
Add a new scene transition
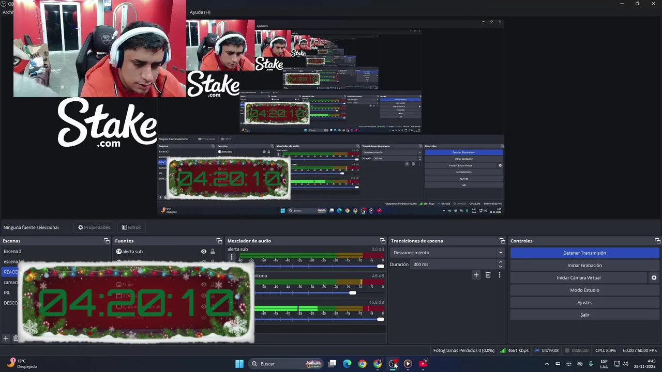(x=476, y=275)
